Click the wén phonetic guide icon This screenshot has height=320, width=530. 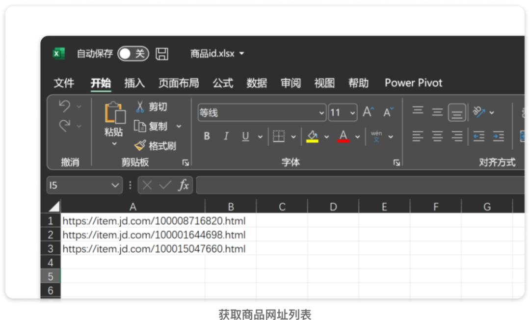pyautogui.click(x=376, y=136)
